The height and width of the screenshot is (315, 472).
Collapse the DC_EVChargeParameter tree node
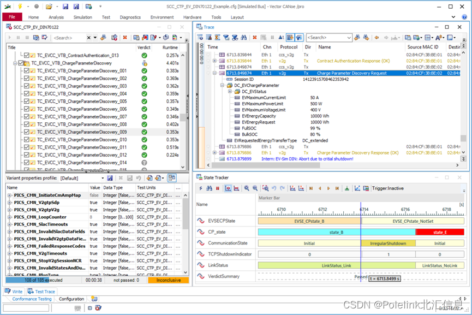(222, 86)
